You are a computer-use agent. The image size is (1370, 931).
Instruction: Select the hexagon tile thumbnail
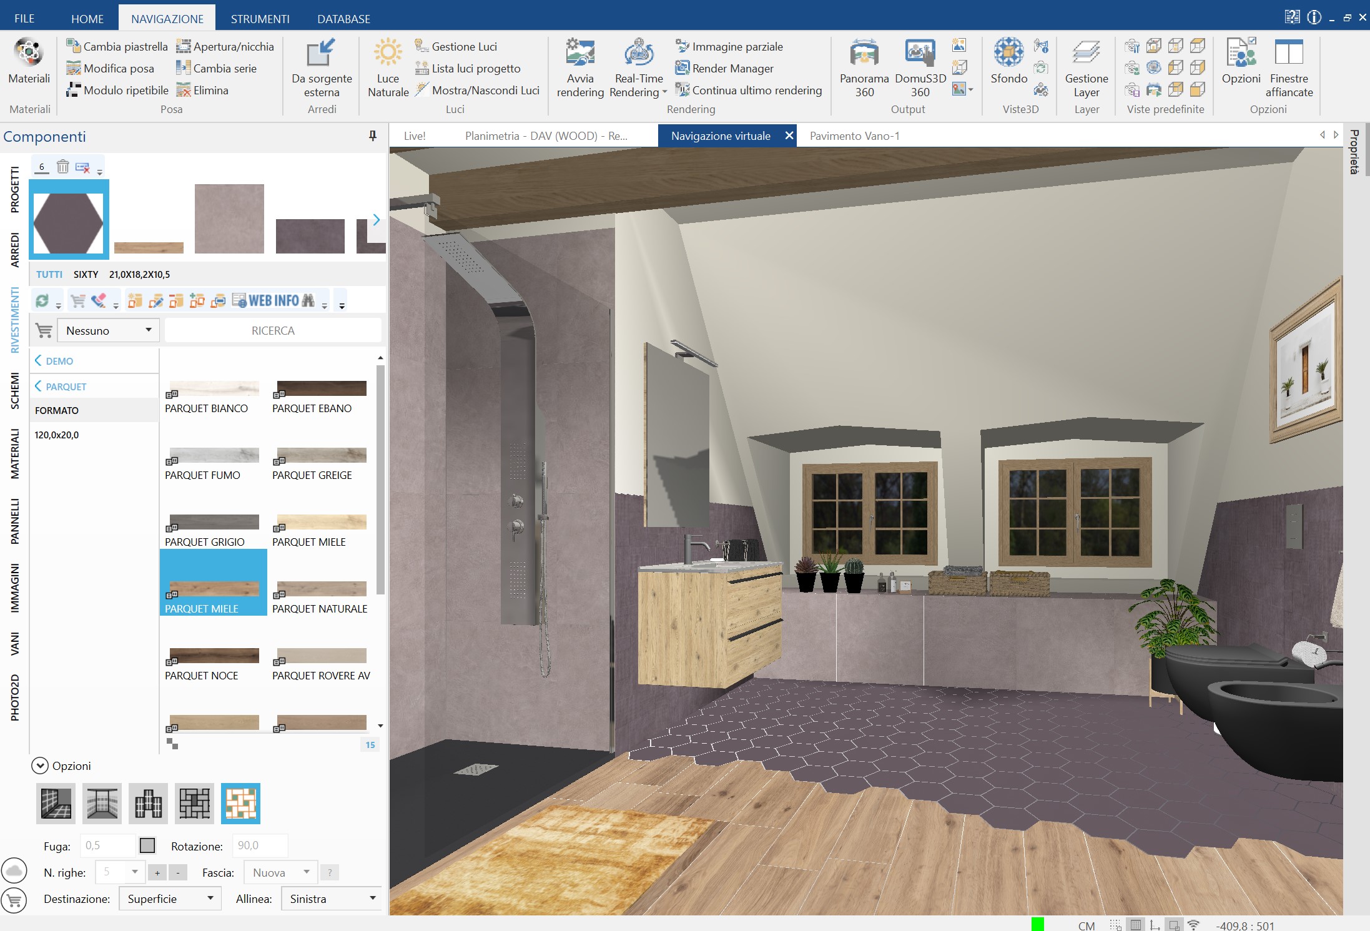click(69, 219)
